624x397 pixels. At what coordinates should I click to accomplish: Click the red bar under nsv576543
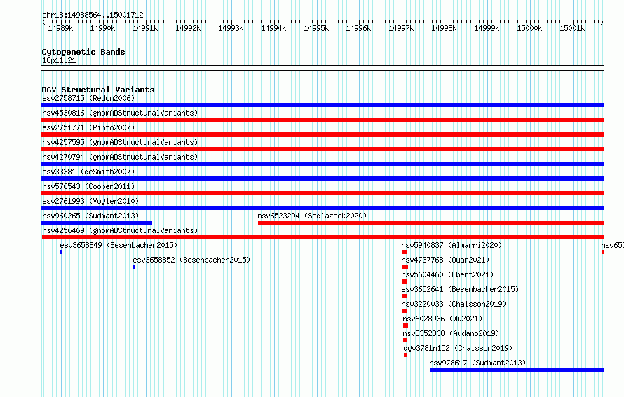tap(323, 193)
